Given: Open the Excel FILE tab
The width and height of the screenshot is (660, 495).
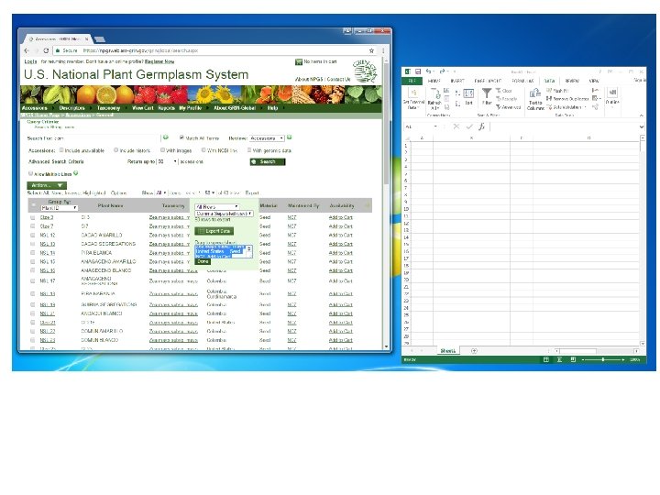Looking at the screenshot, I should coord(412,81).
